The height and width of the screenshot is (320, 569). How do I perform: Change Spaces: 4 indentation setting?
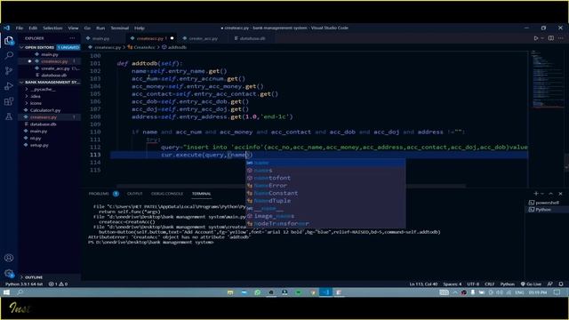(x=453, y=284)
